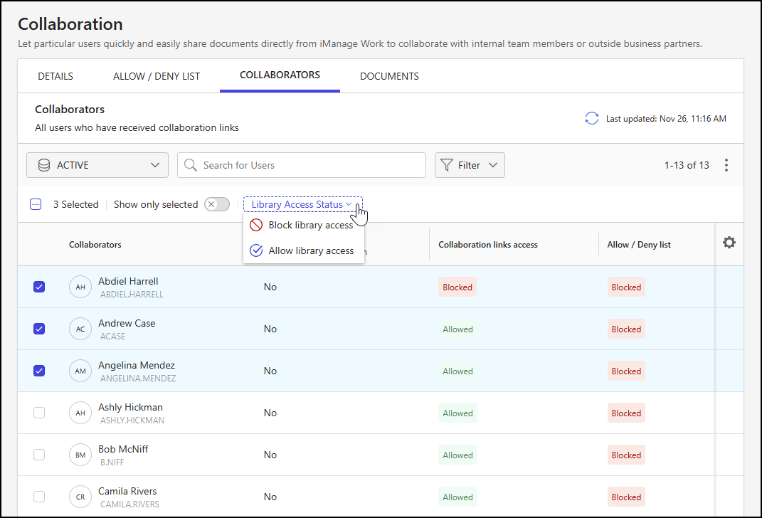
Task: Click Angelina Mendez's name link
Action: [x=137, y=365]
